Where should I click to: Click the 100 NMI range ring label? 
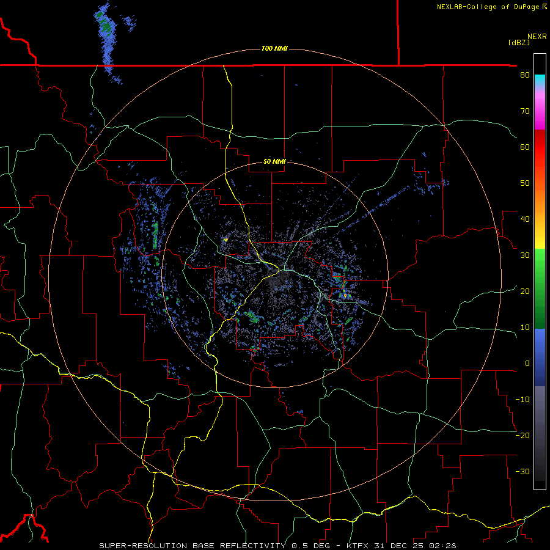274,48
